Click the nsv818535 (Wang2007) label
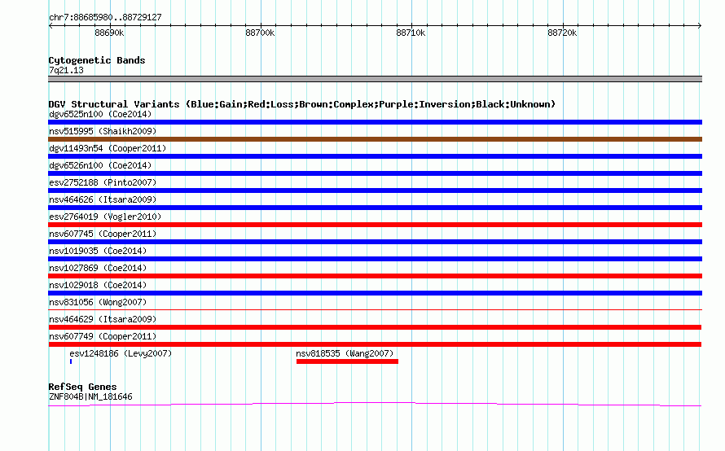This screenshot has width=725, height=451. 345,353
